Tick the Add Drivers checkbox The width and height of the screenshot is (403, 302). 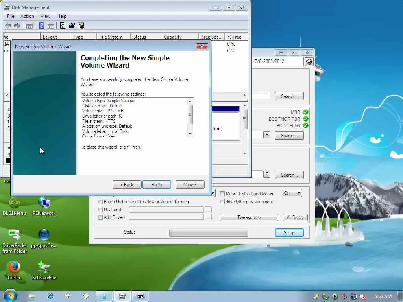(x=100, y=217)
